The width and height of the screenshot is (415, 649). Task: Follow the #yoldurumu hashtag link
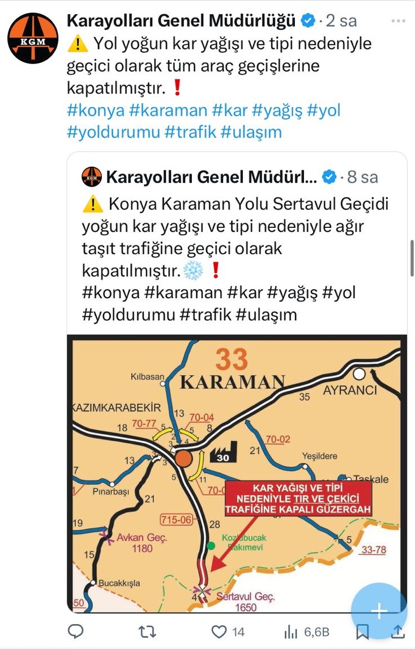(x=113, y=132)
